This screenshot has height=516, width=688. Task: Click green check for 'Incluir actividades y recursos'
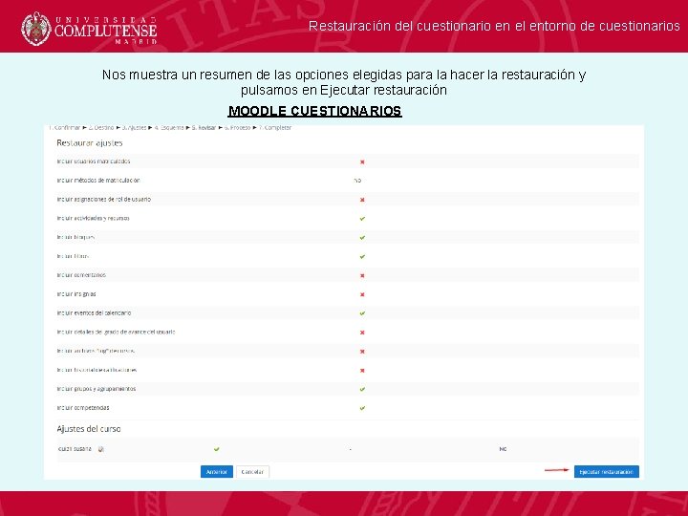click(362, 219)
